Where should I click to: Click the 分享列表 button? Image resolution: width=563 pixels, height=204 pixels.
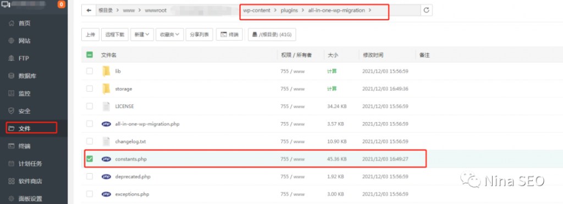(200, 35)
